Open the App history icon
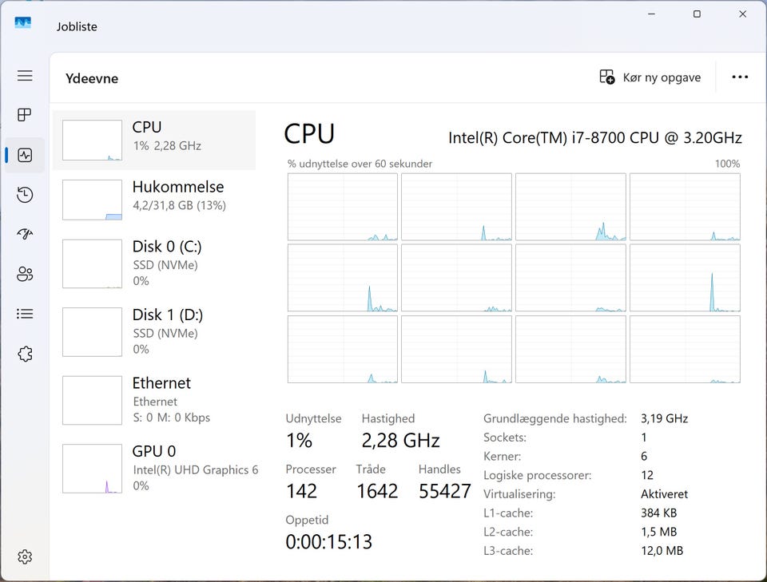 click(25, 195)
